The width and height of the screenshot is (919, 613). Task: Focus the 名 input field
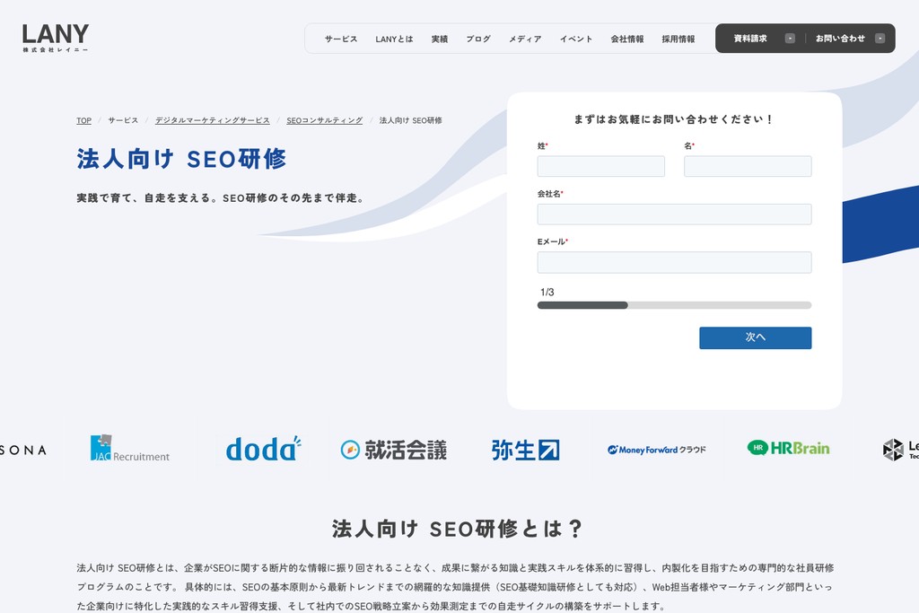pyautogui.click(x=748, y=166)
